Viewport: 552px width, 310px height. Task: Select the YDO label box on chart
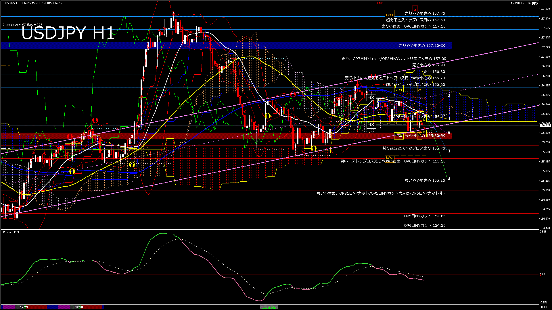coord(371,98)
